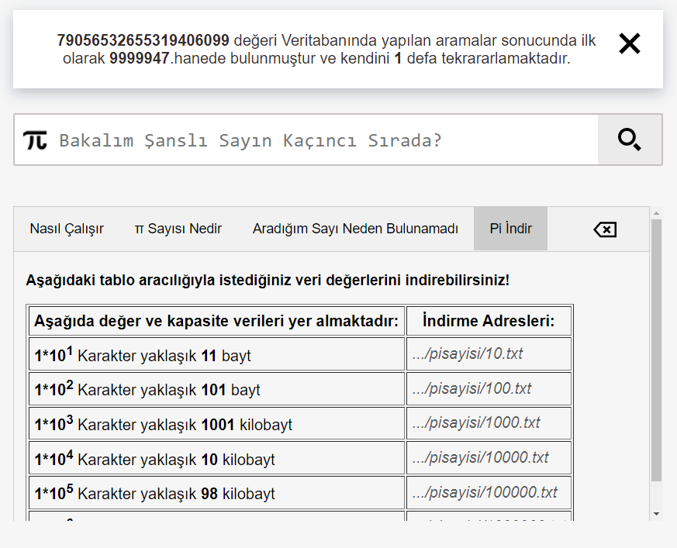
Task: Click the 'Aşağıdaki tablo aracılığıyla' heading text
Action: (268, 280)
